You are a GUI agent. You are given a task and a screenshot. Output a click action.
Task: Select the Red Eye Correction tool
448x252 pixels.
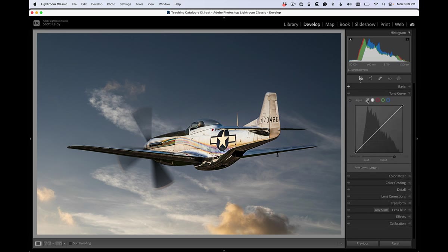pyautogui.click(x=390, y=78)
